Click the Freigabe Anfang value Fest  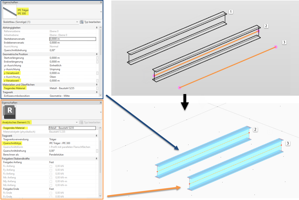tap(51, 162)
